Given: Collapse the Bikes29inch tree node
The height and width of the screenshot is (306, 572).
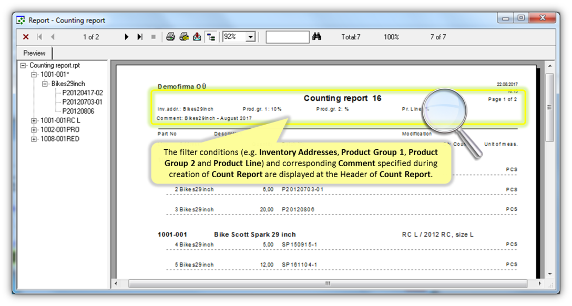Looking at the screenshot, I should (x=46, y=84).
